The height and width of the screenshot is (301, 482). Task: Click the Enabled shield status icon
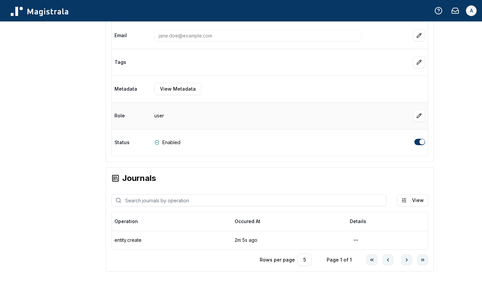tap(157, 142)
